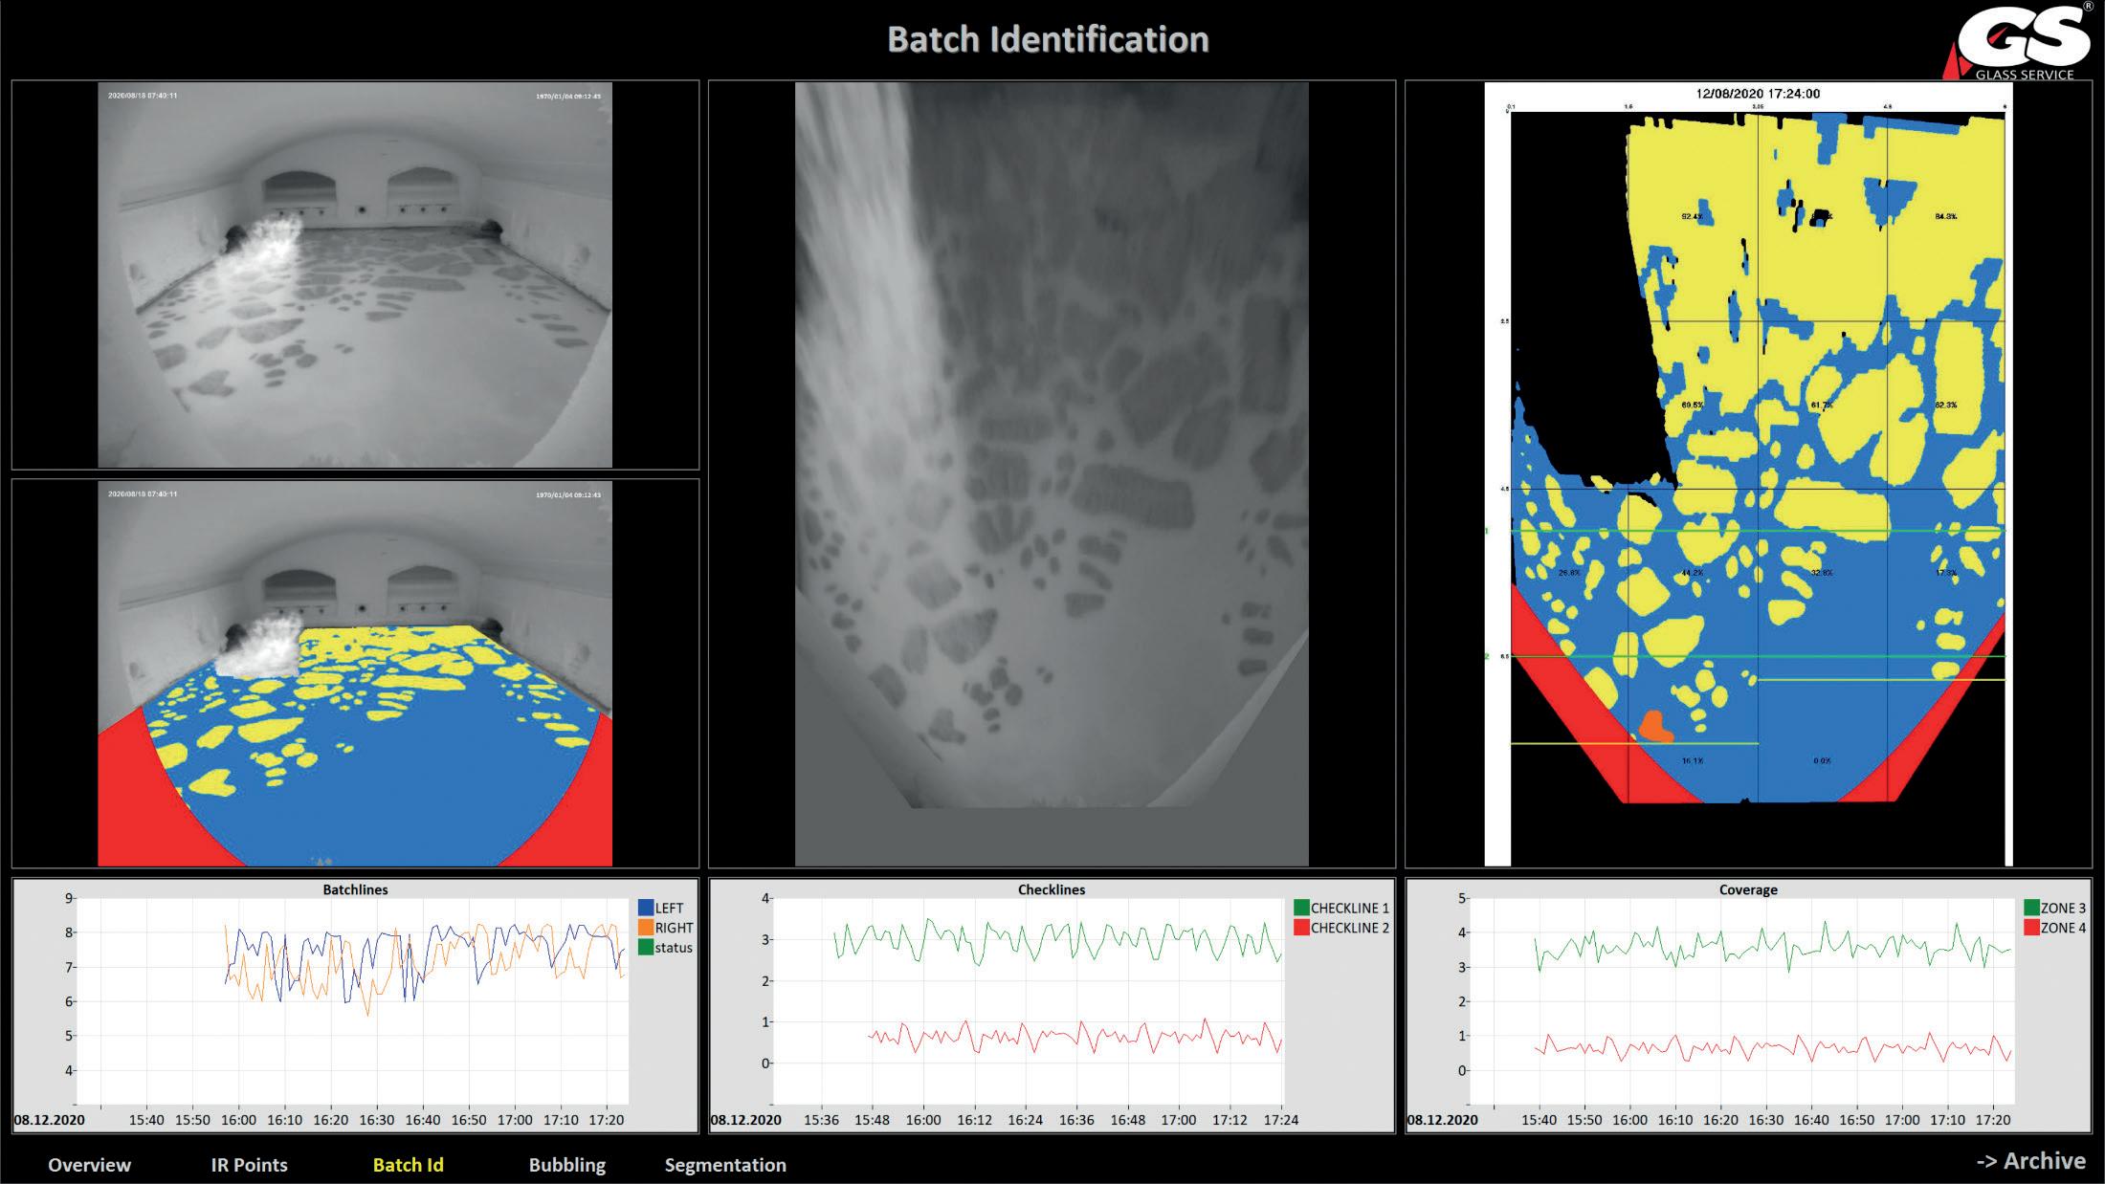Open the Archive link
Screen dimensions: 2105x1184
[2030, 1160]
